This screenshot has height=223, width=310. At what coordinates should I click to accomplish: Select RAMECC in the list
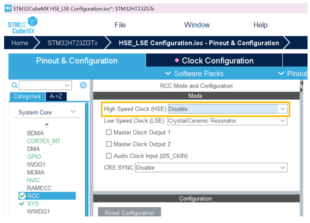[39, 188]
